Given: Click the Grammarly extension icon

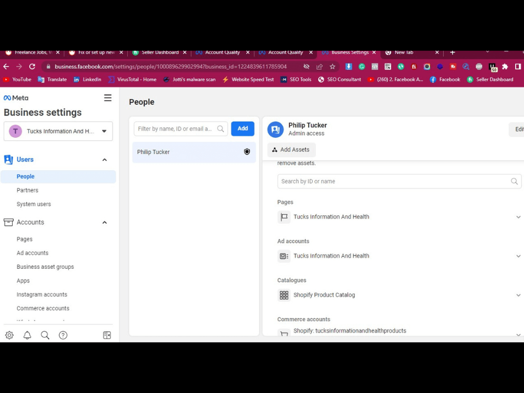Looking at the screenshot, I should [x=362, y=67].
